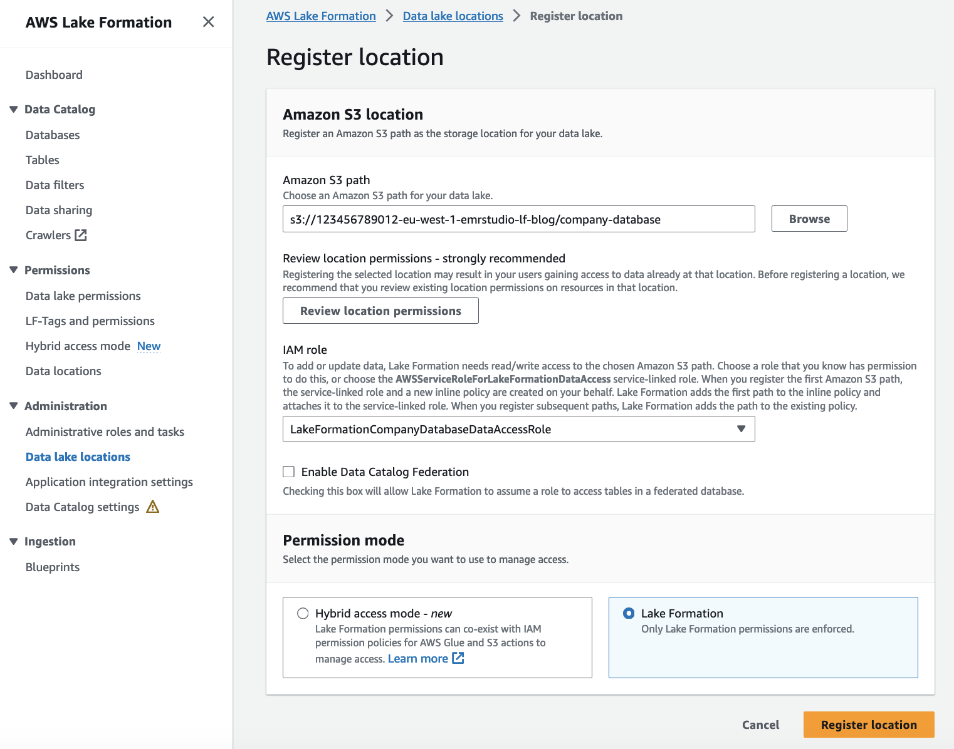The image size is (954, 749).
Task: Click inside the Amazon S3 path input field
Action: point(518,219)
